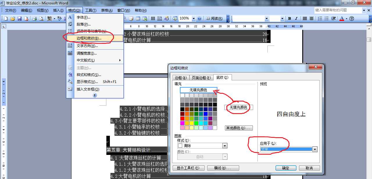Pick the red fill swatch

point(182,118)
